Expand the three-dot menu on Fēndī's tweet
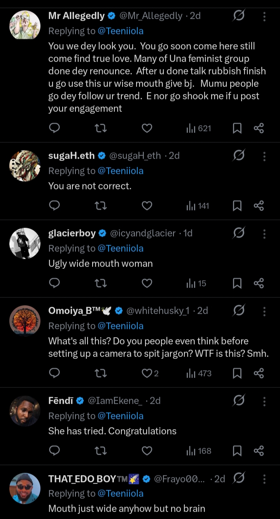This screenshot has height=519, width=280. (264, 401)
